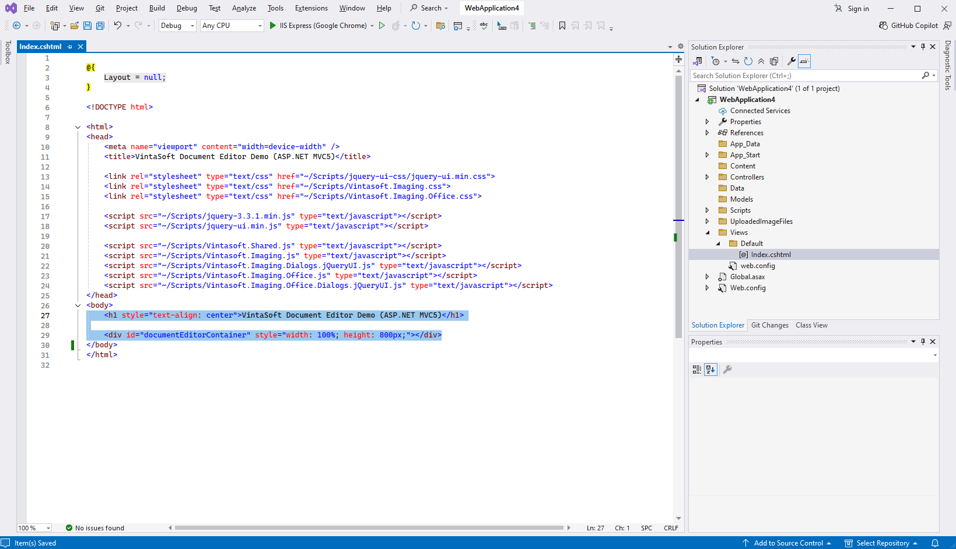The height and width of the screenshot is (549, 956).
Task: Open the notifications bell in status bar
Action: click(x=935, y=543)
